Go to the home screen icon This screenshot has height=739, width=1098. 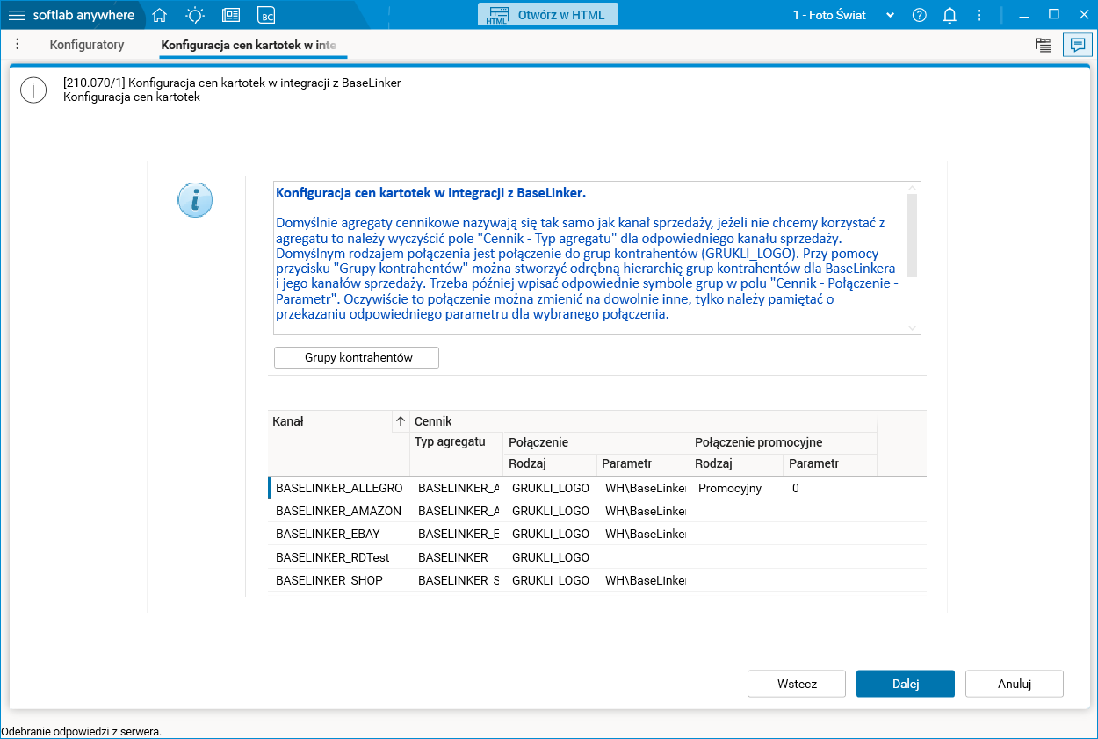(x=159, y=15)
